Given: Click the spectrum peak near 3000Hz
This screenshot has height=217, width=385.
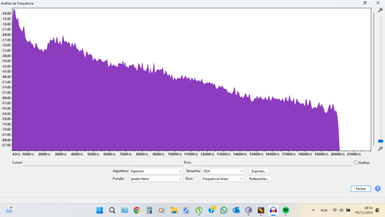Looking at the screenshot, I should pos(63,37).
